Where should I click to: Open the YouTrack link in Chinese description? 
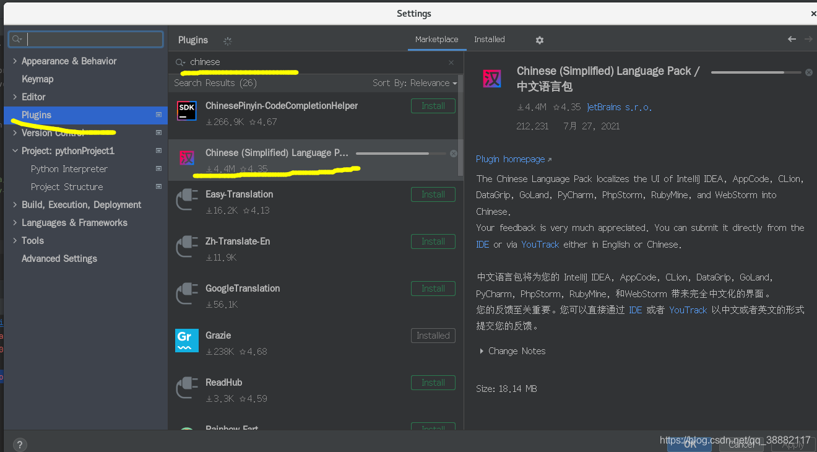688,310
